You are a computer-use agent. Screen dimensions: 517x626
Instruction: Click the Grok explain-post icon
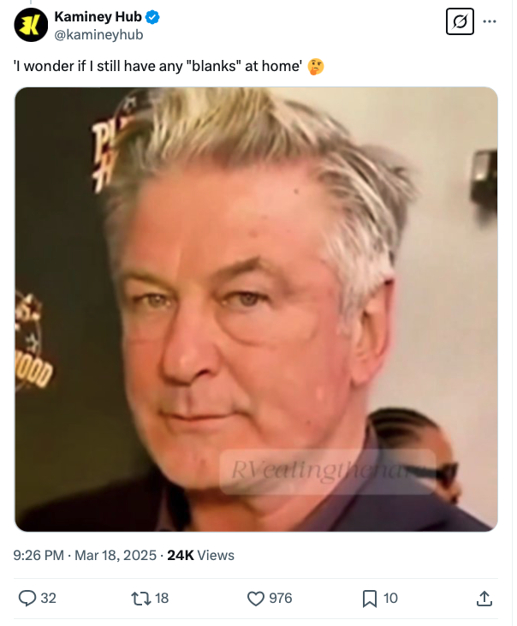[460, 21]
